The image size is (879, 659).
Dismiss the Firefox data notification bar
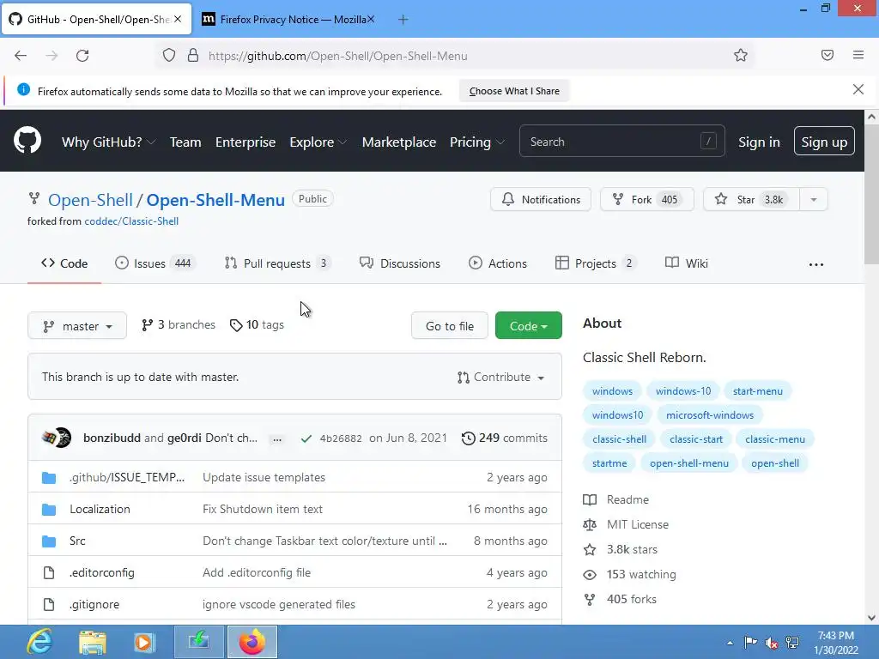point(858,89)
